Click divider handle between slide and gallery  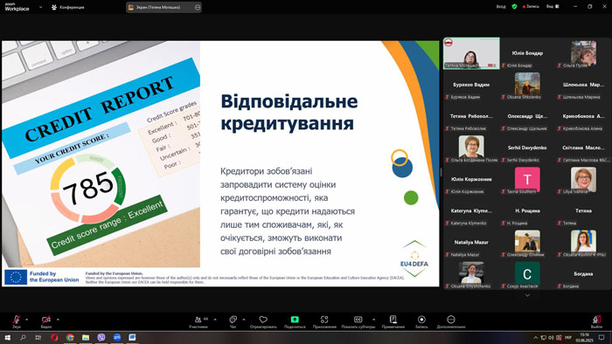[x=442, y=172]
